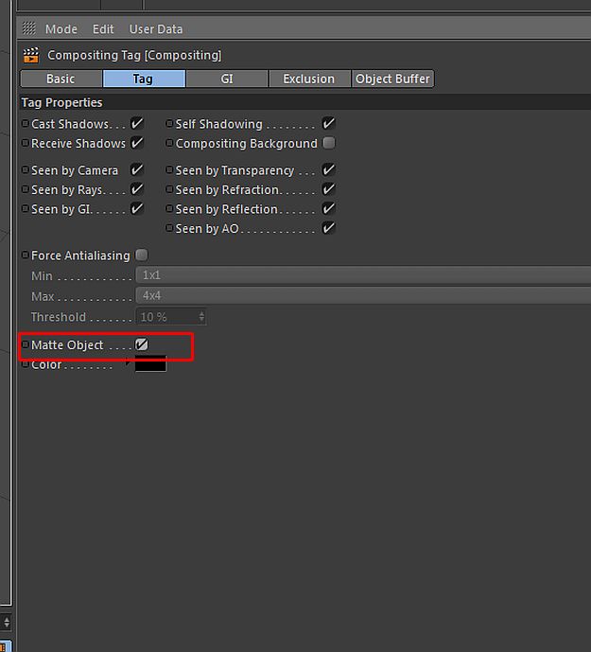Click the keyframe dot beside Seen by AO
This screenshot has height=652, width=591.
(169, 228)
